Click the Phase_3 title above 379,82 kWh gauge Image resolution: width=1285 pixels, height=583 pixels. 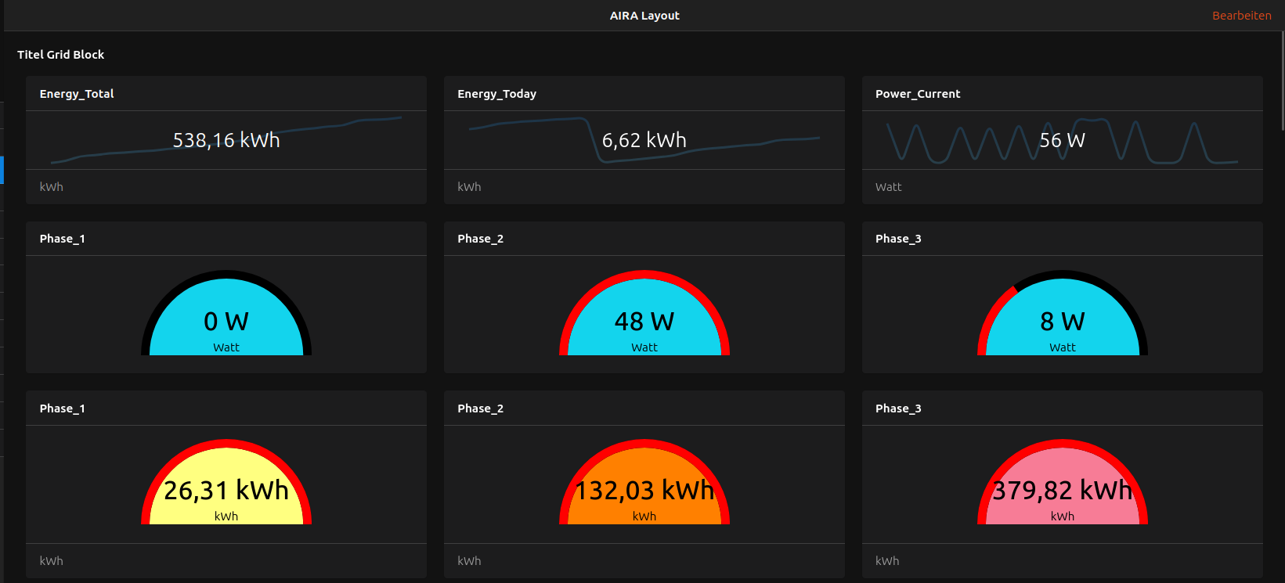898,408
